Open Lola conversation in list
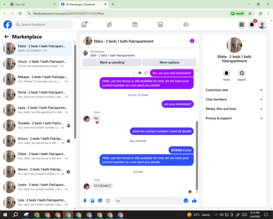Viewport: 273px width, 219px height. pyautogui.click(x=37, y=203)
